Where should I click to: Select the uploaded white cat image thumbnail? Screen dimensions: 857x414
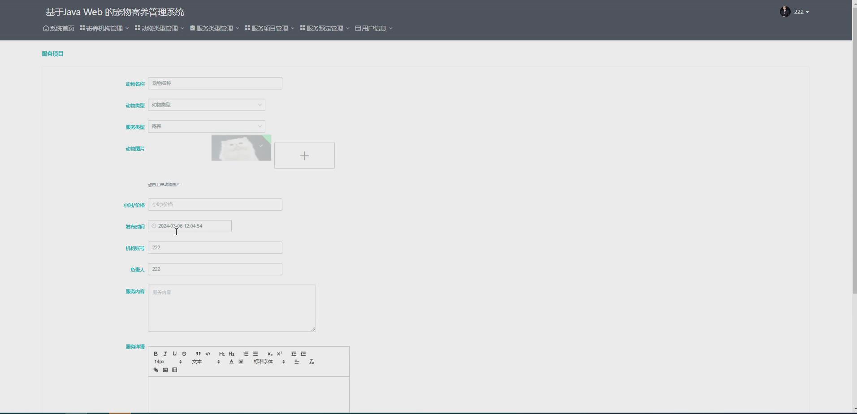(x=241, y=148)
